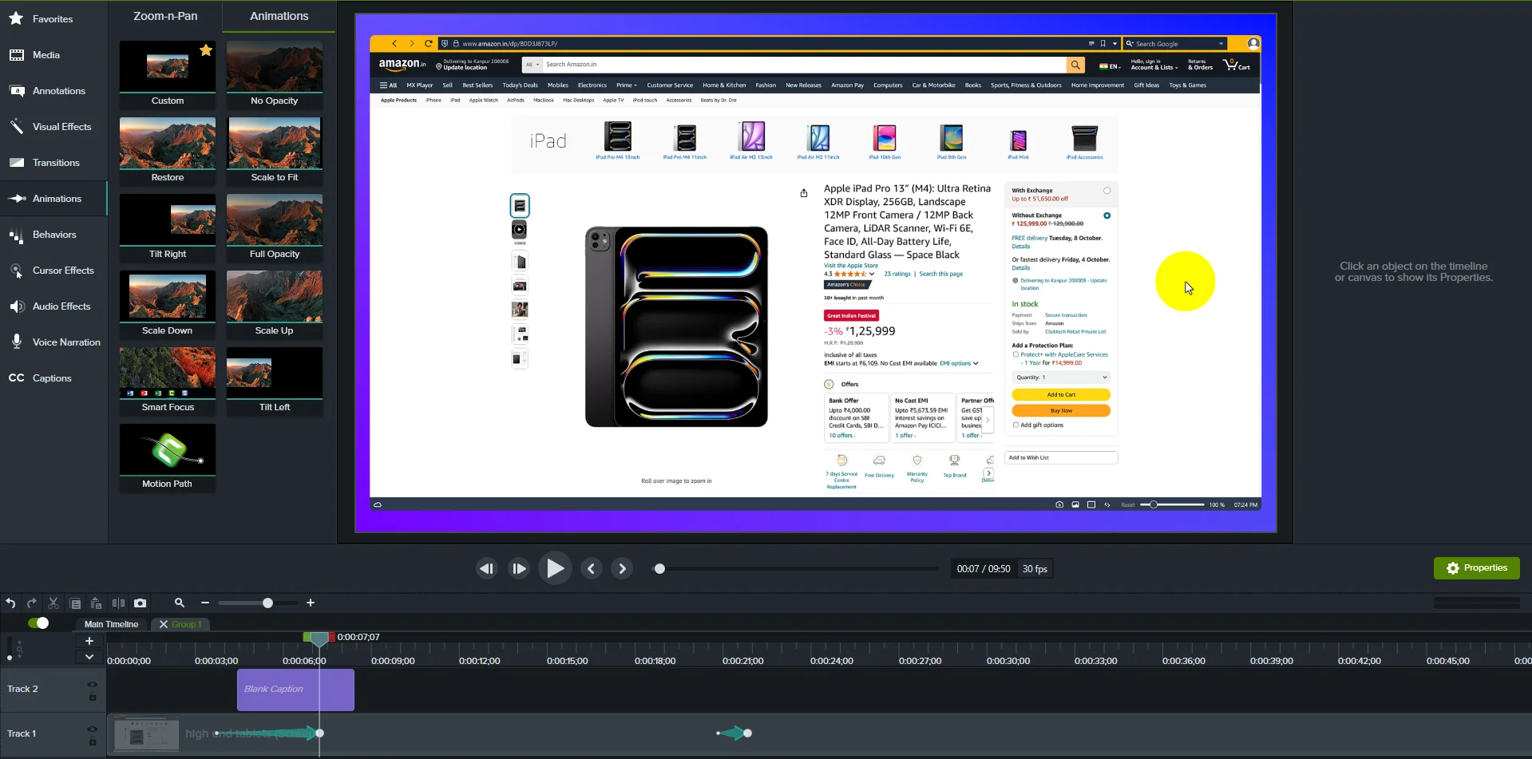Lock Track 2

[x=93, y=697]
